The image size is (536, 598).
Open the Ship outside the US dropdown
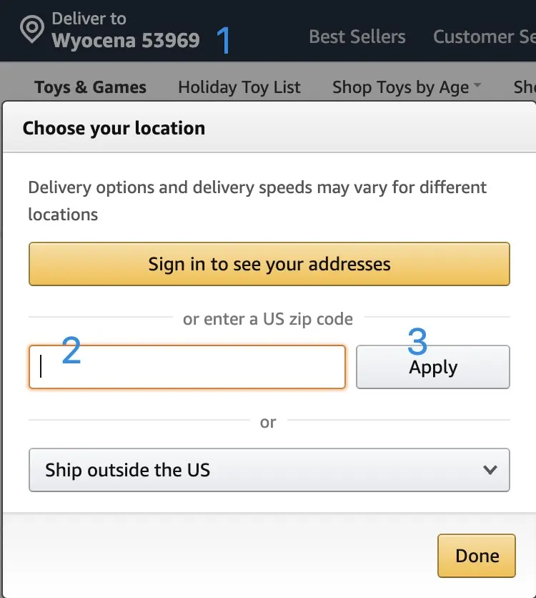point(269,470)
